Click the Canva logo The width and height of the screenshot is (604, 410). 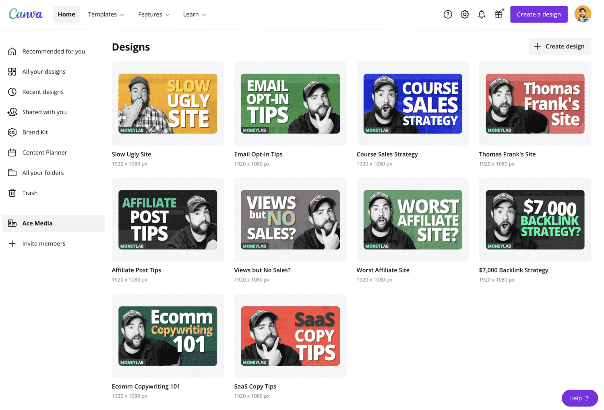25,14
